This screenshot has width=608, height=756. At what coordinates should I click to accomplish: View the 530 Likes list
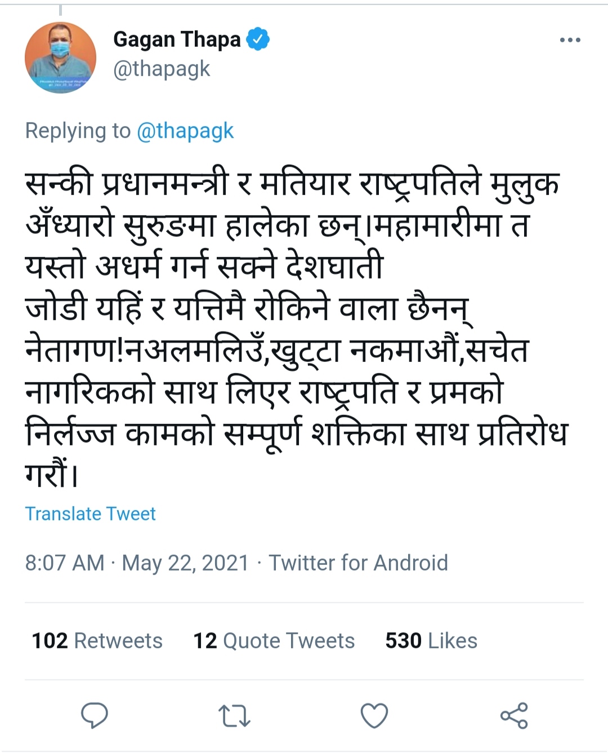tap(431, 640)
